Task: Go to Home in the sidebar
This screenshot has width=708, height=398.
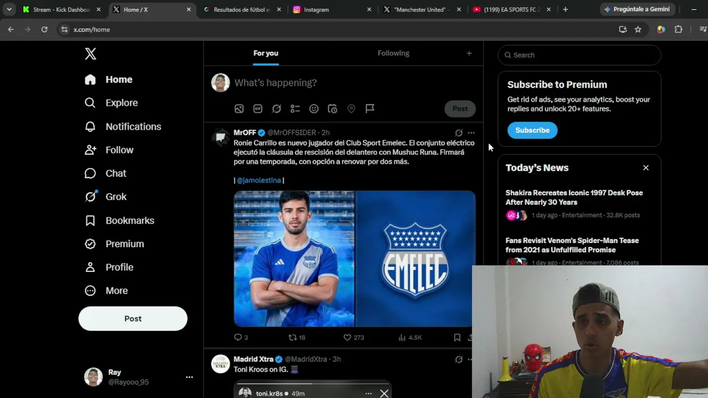Action: [108, 80]
